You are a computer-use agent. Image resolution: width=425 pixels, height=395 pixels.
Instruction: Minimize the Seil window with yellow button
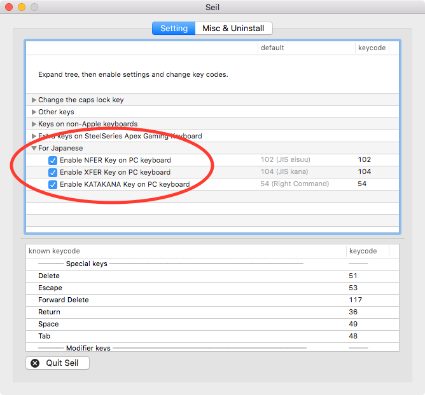(x=22, y=7)
